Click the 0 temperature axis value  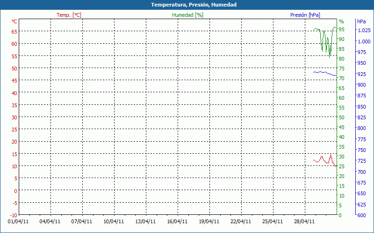(15, 191)
